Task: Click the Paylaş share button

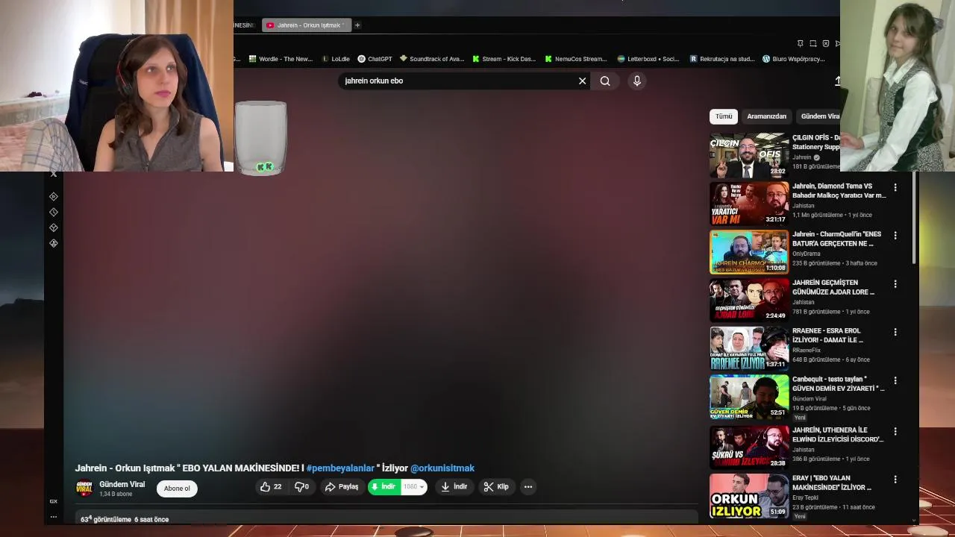Action: click(342, 487)
